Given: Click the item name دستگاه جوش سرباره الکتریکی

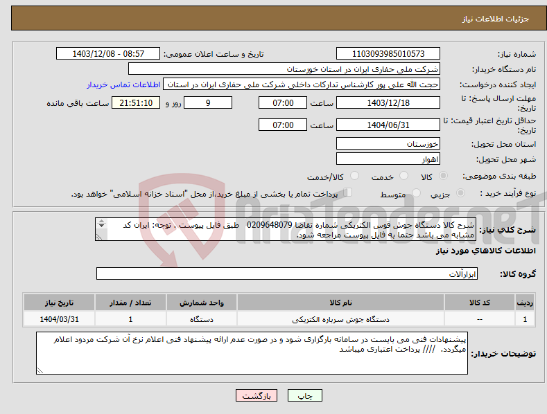Looking at the screenshot, I should coord(340,319).
